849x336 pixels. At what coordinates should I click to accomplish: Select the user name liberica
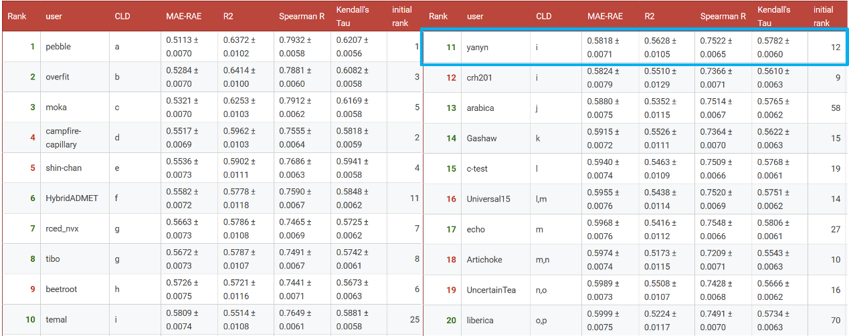[480, 321]
